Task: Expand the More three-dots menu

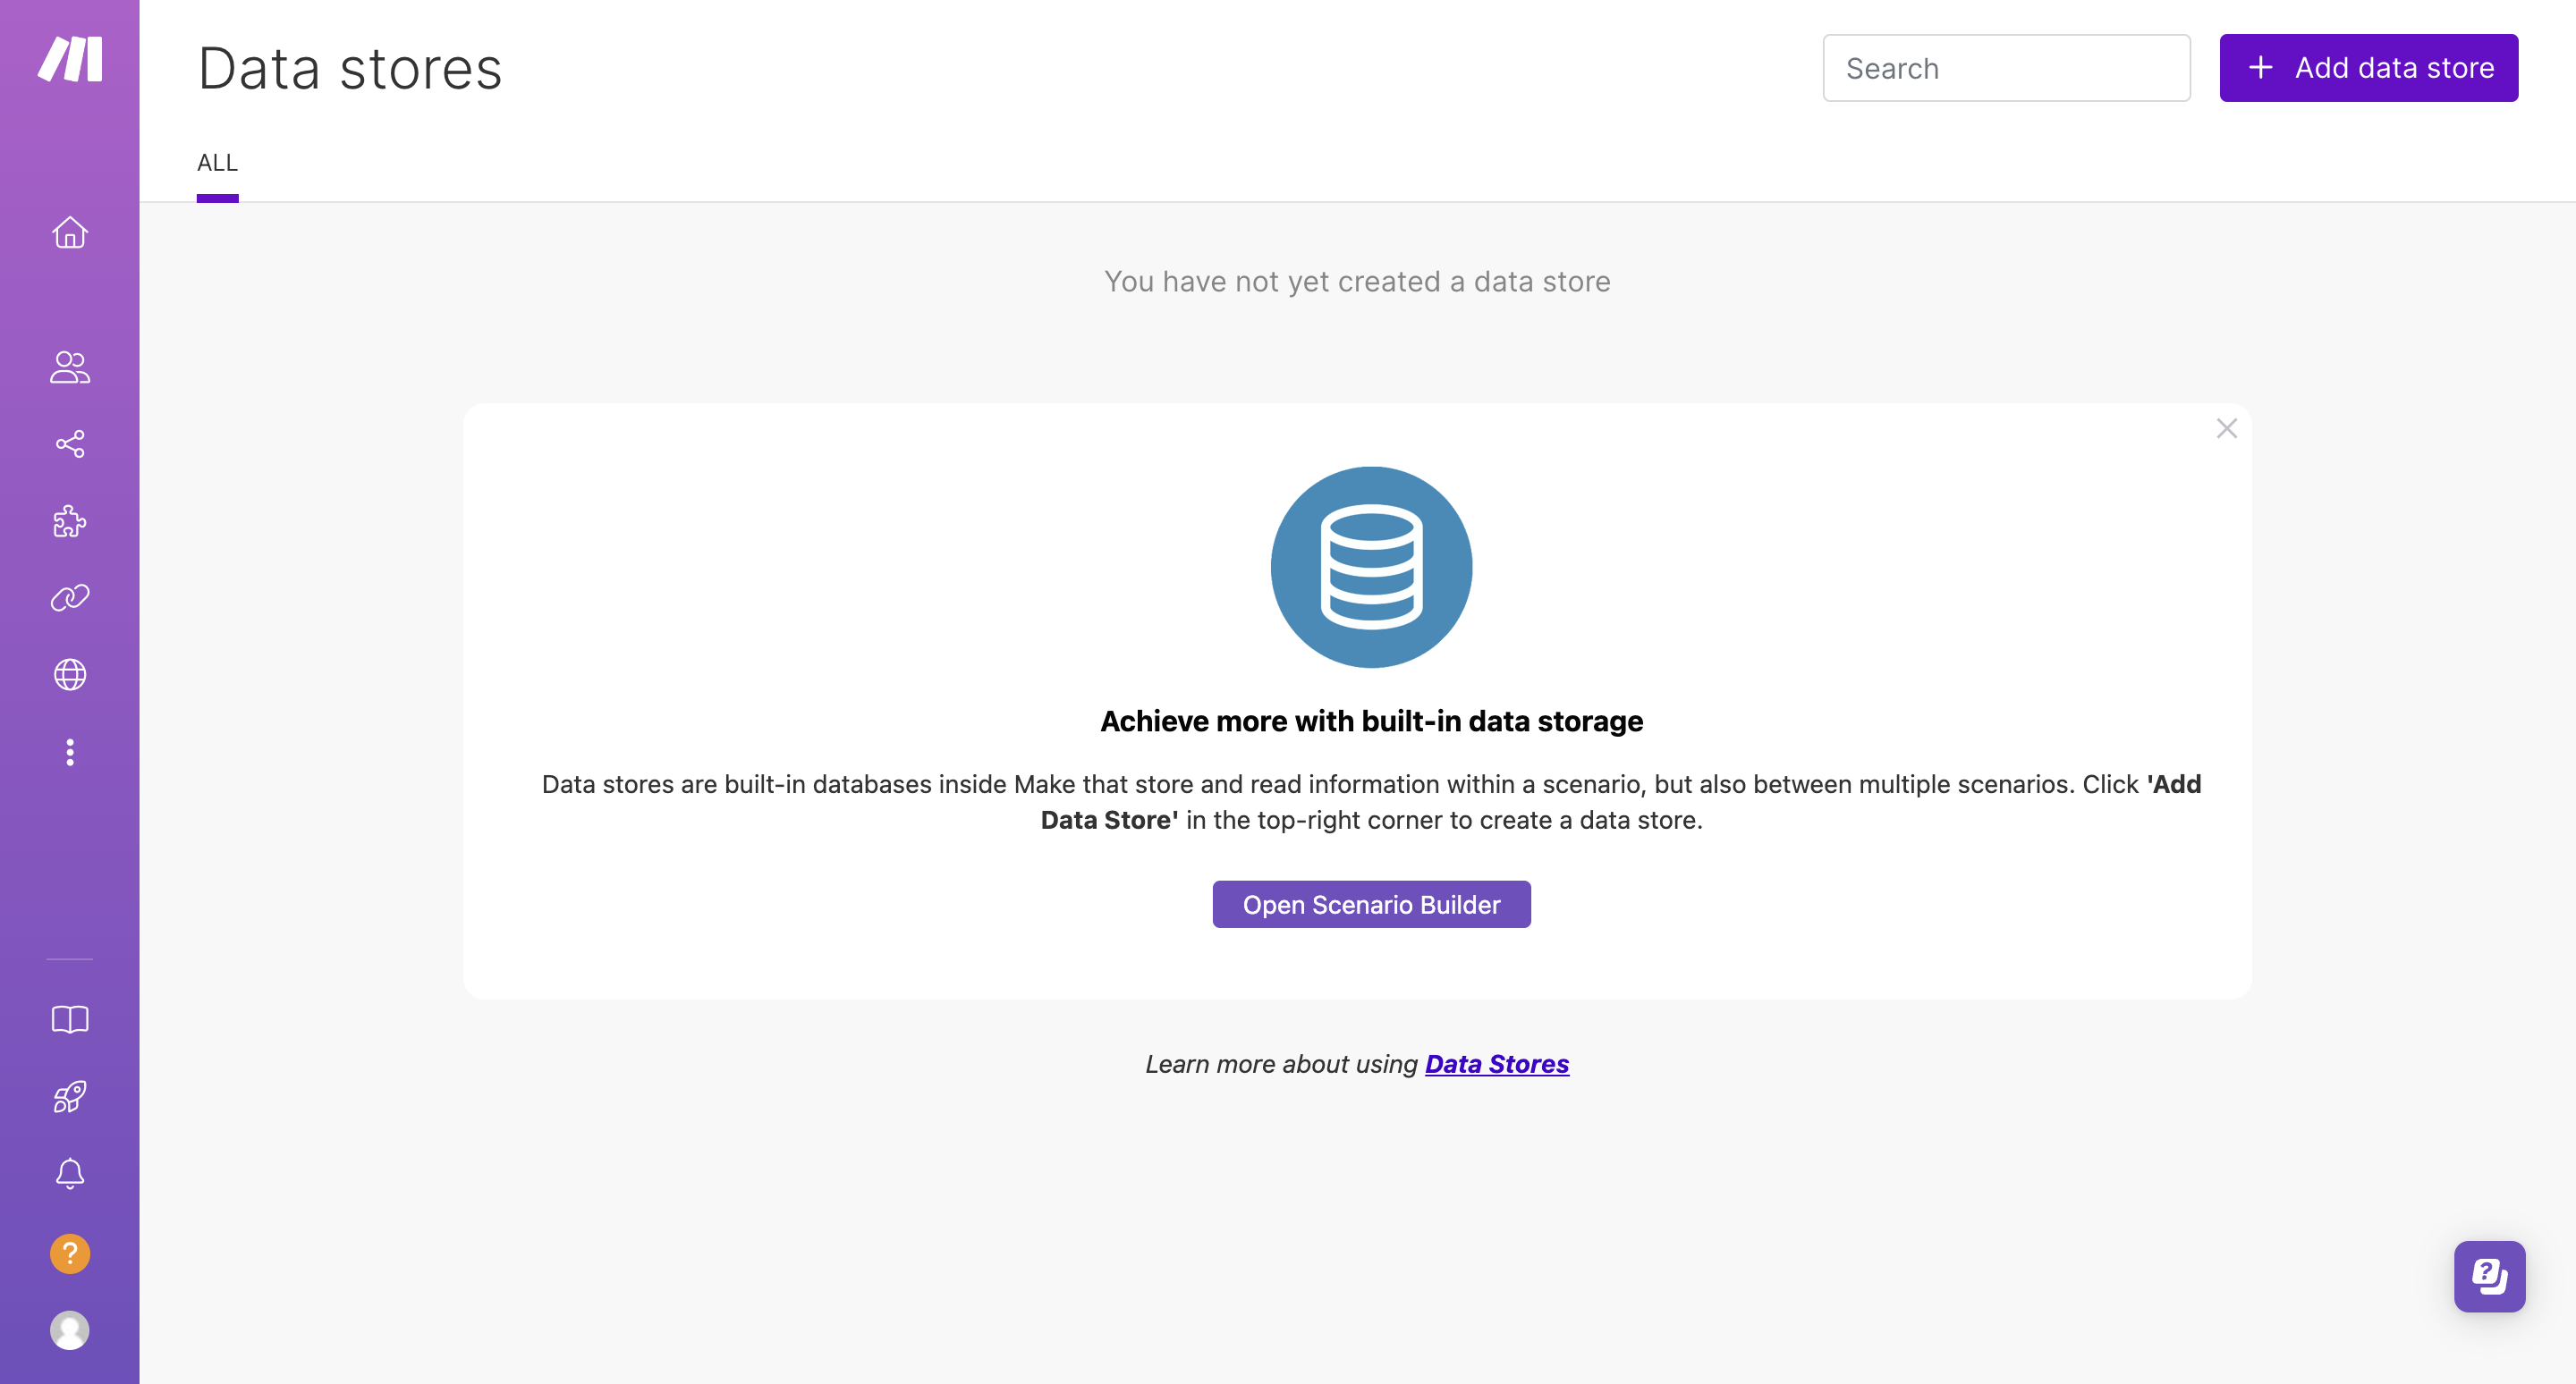Action: coord(70,753)
